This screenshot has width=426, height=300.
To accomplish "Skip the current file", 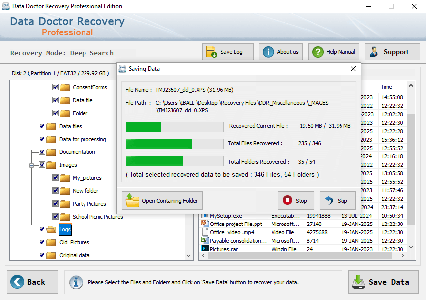I will (x=338, y=200).
